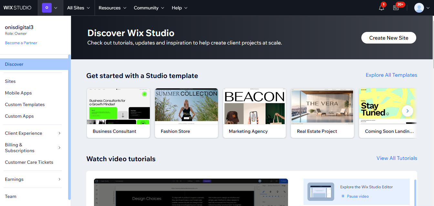
Task: Click the Role: Owner text
Action: coord(16,34)
